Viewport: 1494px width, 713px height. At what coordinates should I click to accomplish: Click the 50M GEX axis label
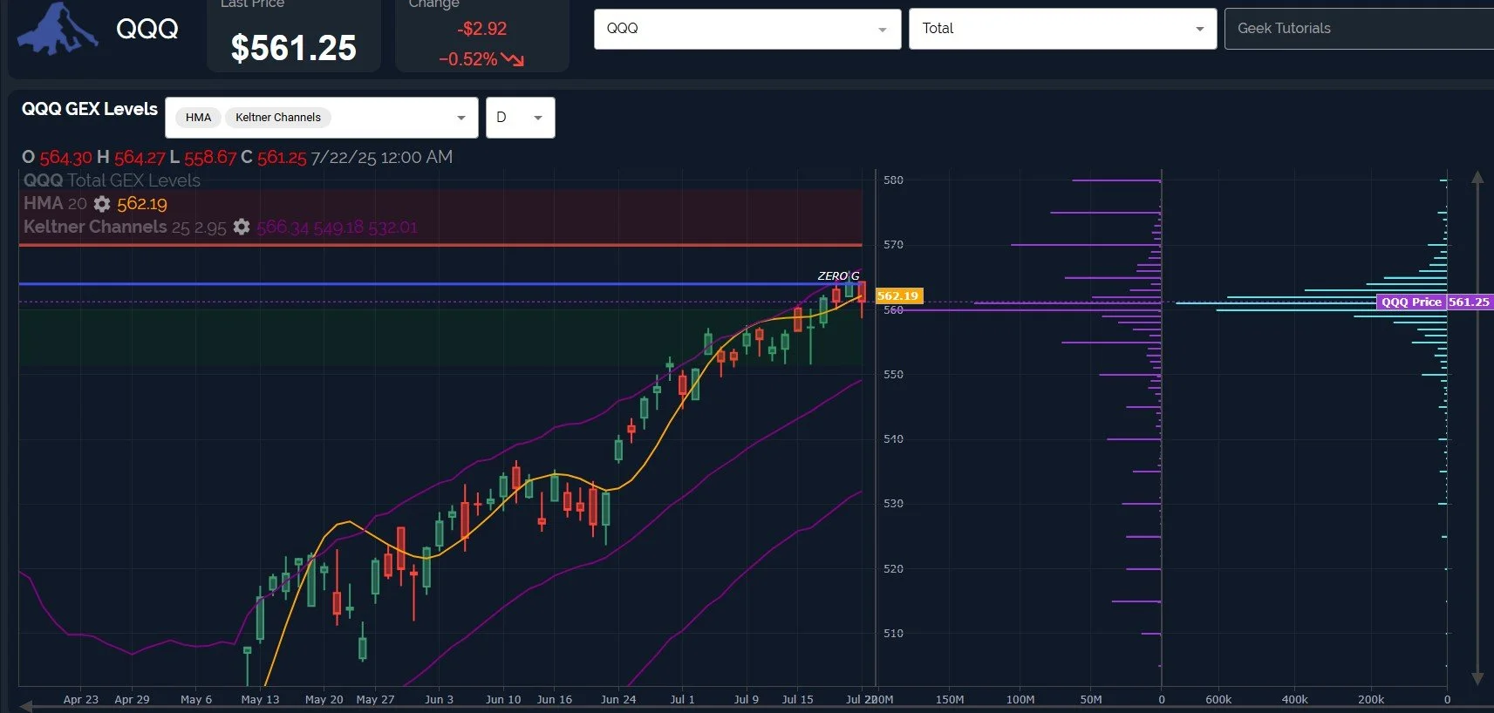tap(1091, 700)
